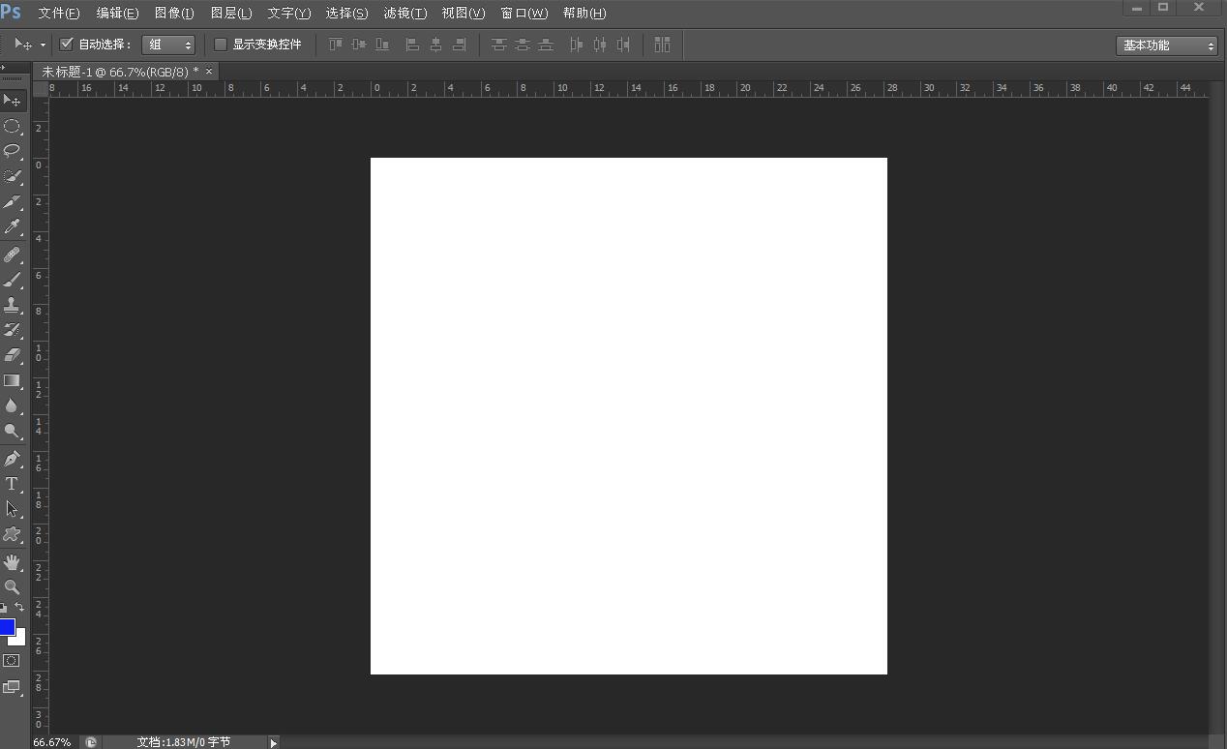This screenshot has height=749, width=1227.
Task: Select the Path Selection arrow tool
Action: click(x=13, y=509)
